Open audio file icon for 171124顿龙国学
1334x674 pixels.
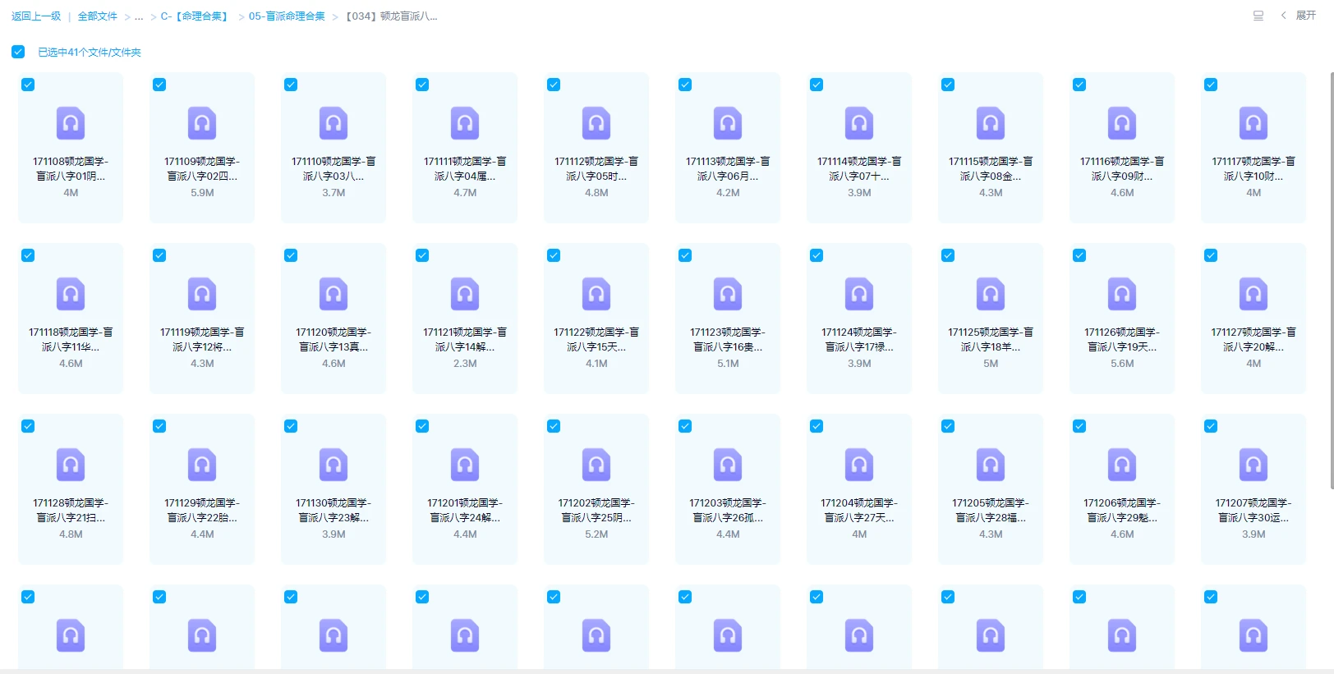pos(859,294)
